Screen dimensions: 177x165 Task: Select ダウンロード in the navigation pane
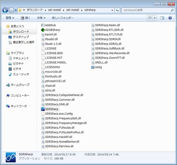(x=19, y=32)
